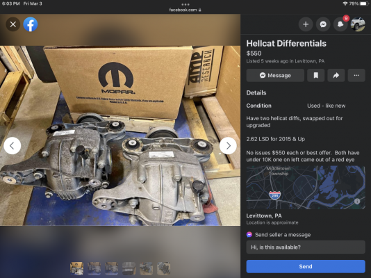Close the photo viewer with the X icon
The width and height of the screenshot is (371, 278).
pos(13,24)
